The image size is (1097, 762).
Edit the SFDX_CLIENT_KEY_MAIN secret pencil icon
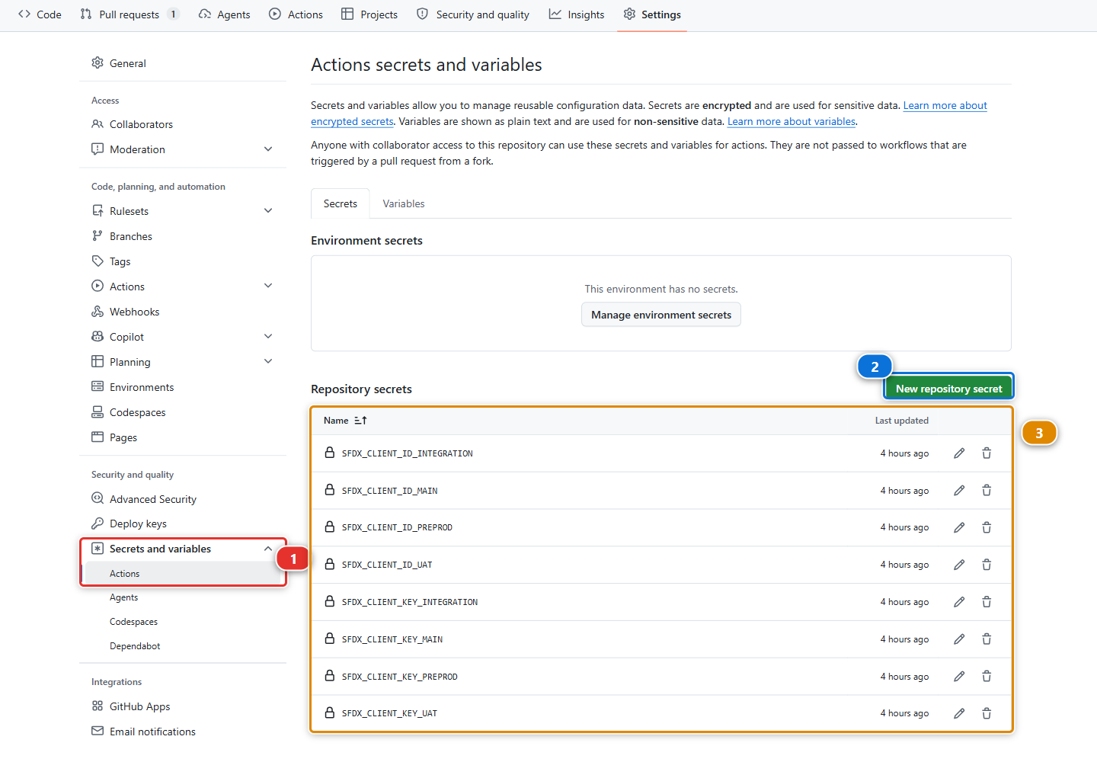point(959,639)
